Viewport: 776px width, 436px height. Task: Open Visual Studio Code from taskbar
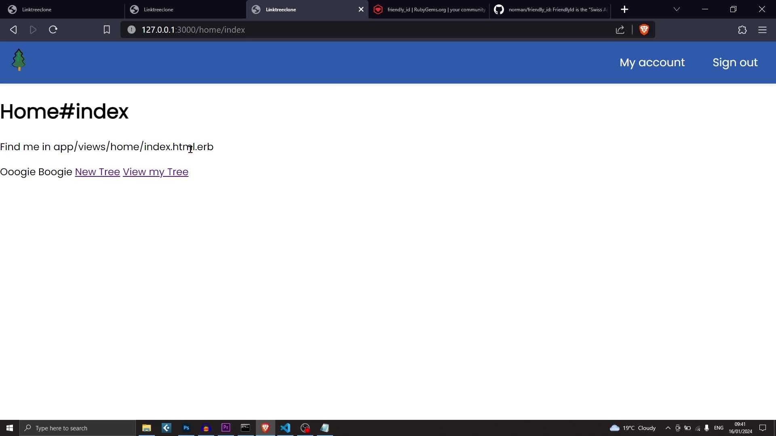point(285,428)
